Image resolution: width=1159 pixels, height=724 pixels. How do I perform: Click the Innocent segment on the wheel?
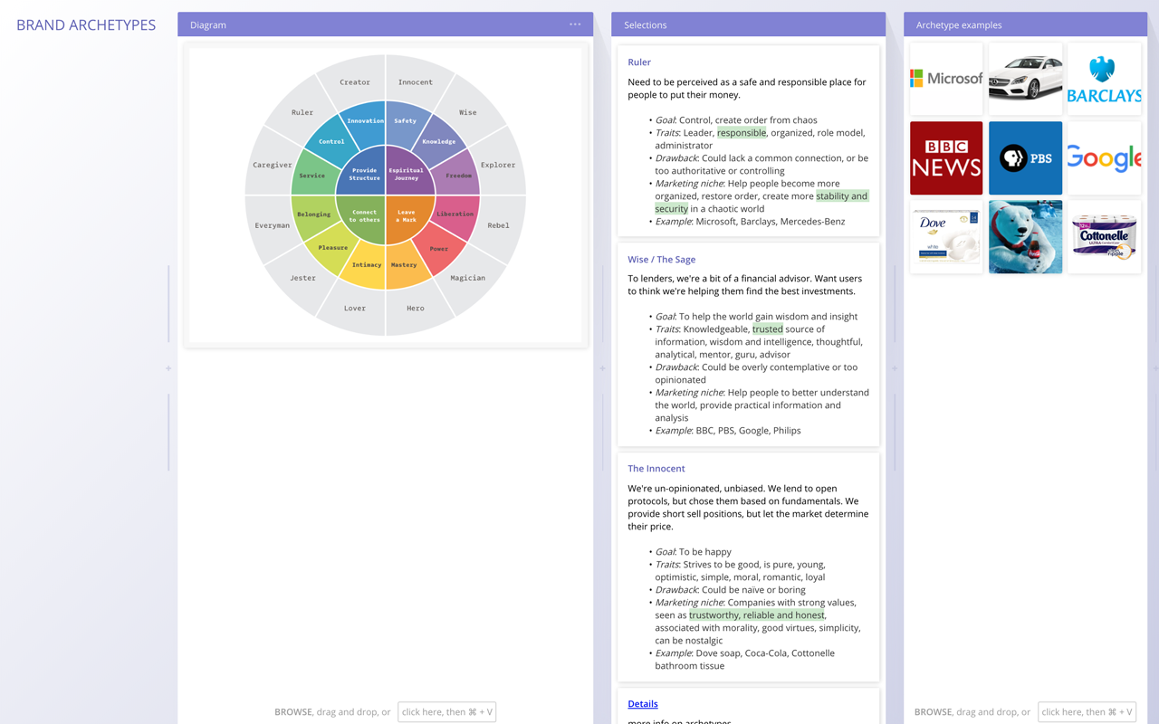(416, 81)
